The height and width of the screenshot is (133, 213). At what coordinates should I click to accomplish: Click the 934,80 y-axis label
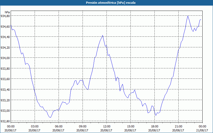[x=5, y=16]
